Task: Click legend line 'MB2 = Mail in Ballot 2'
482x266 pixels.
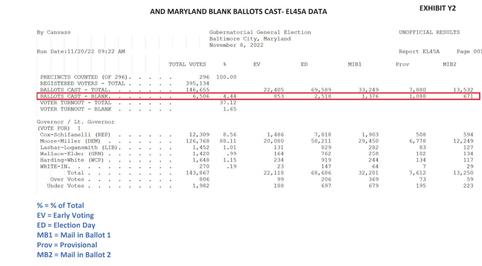Action: click(74, 255)
